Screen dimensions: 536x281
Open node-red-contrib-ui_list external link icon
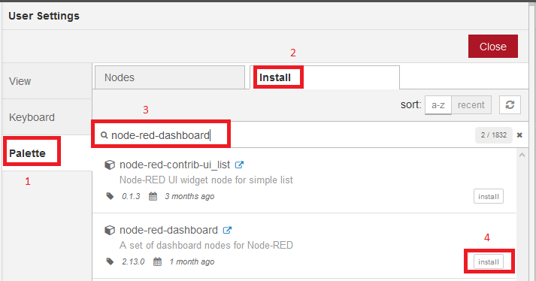click(x=239, y=165)
